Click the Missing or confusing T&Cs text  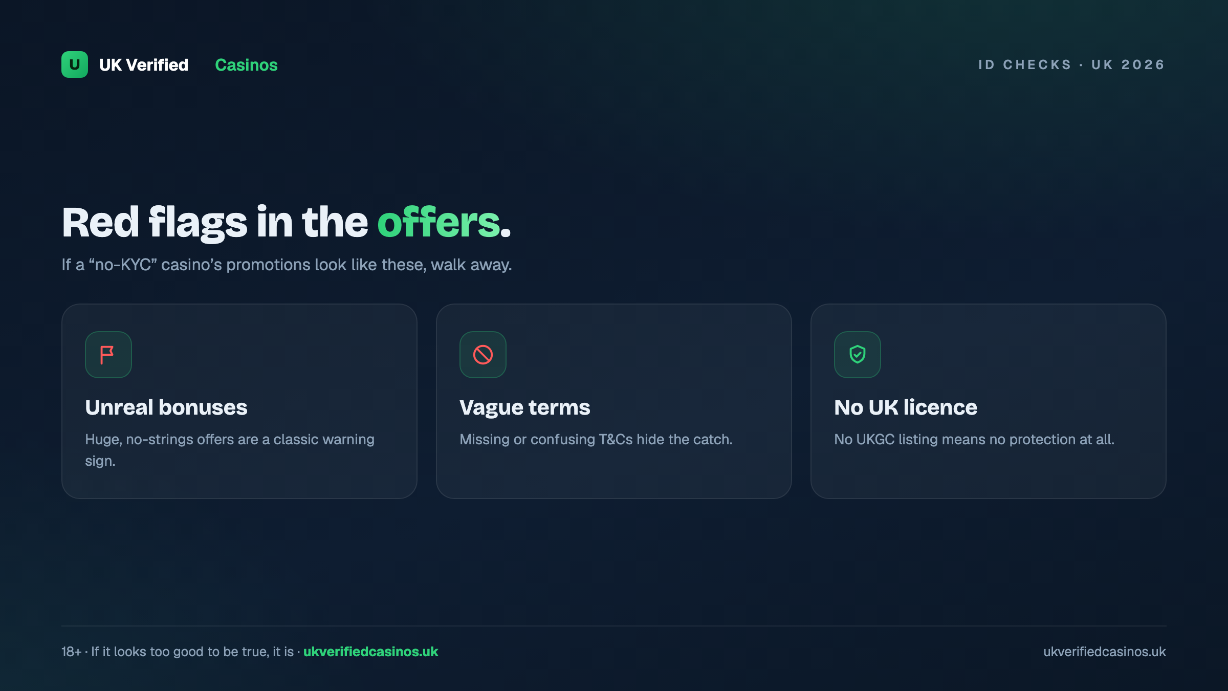pyautogui.click(x=596, y=439)
